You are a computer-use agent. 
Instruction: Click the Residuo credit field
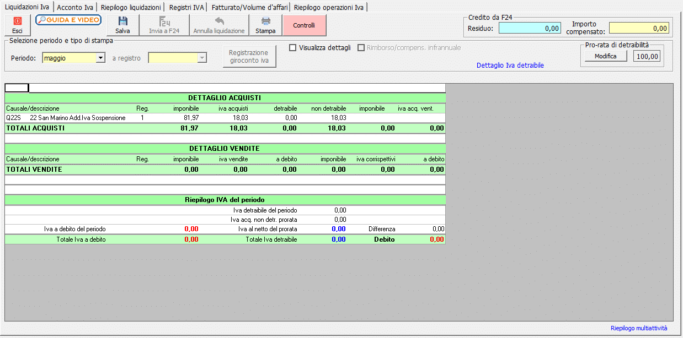530,28
